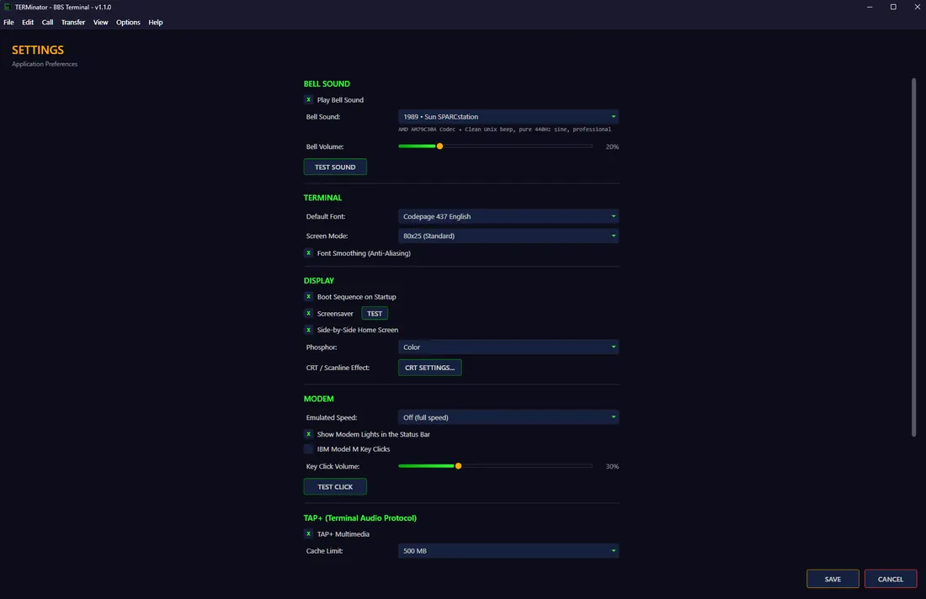Click the settings panel vertical scrollbar
The width and height of the screenshot is (926, 599).
(x=913, y=257)
